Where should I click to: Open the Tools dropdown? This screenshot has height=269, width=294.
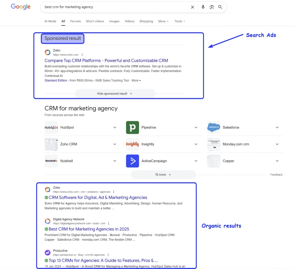(x=180, y=21)
